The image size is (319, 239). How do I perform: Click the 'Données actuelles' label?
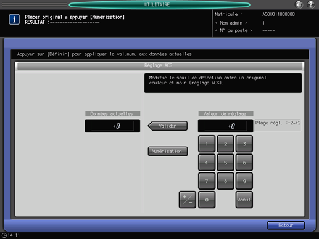[112, 114]
